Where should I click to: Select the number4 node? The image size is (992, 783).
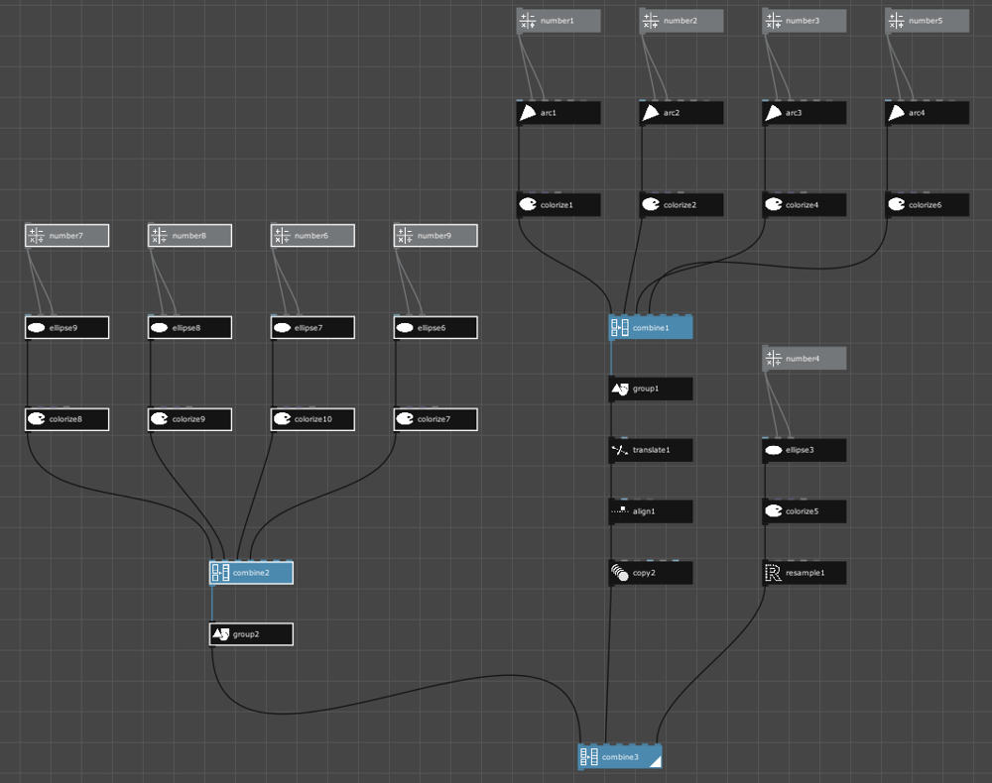804,359
